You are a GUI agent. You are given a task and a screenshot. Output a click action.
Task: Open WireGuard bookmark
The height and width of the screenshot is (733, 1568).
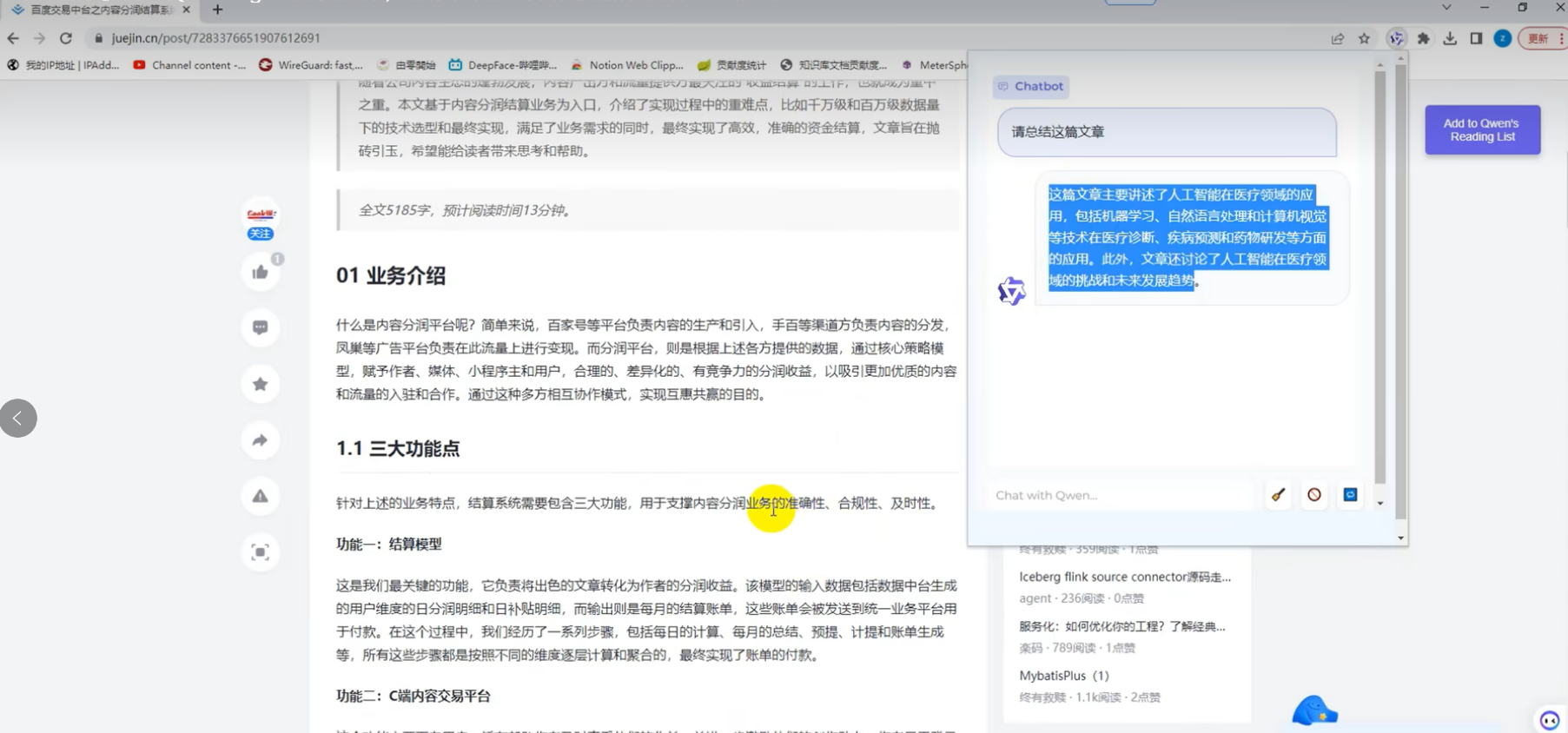point(311,65)
